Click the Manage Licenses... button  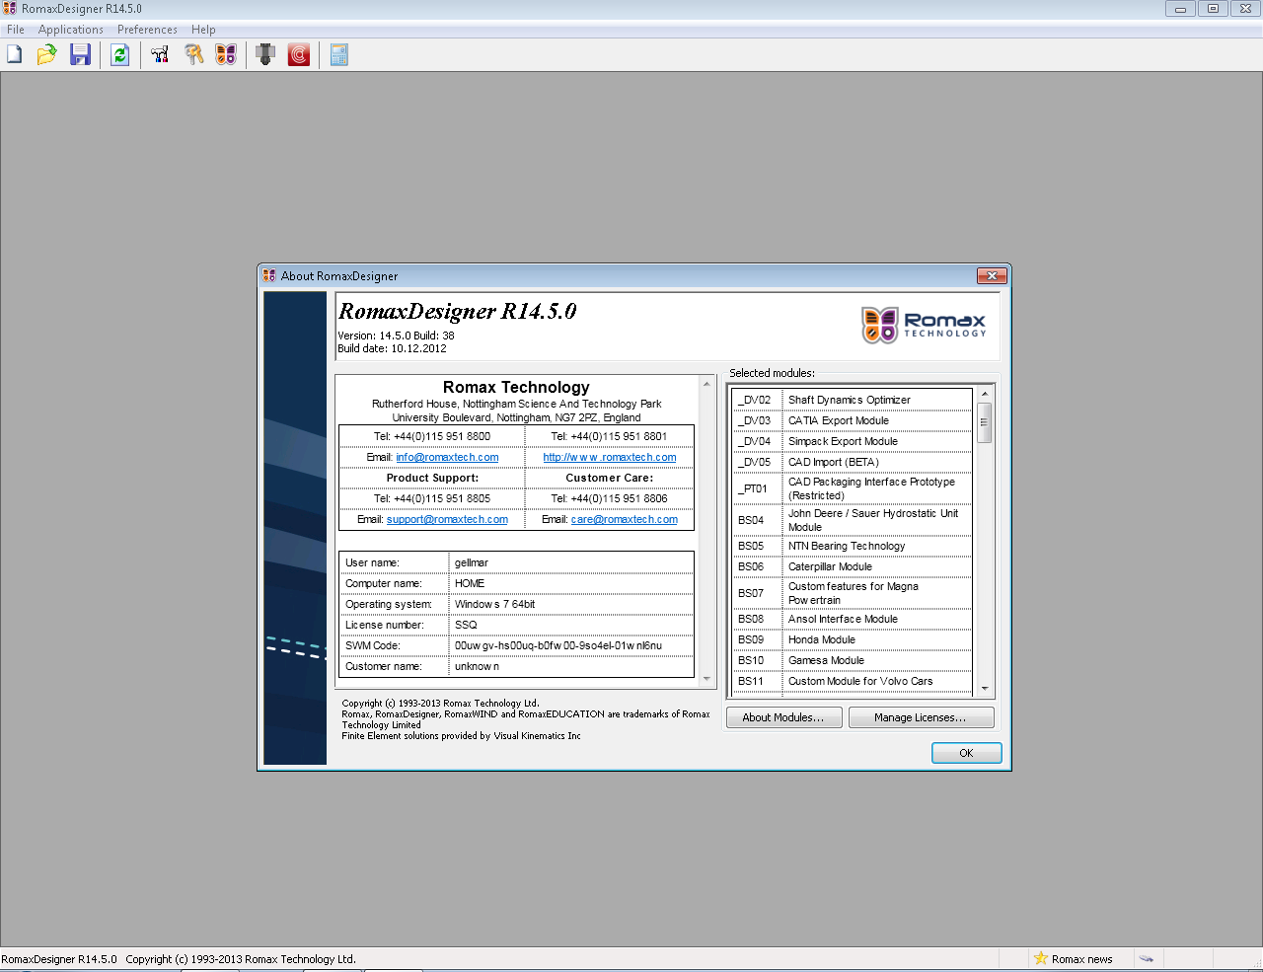point(920,717)
